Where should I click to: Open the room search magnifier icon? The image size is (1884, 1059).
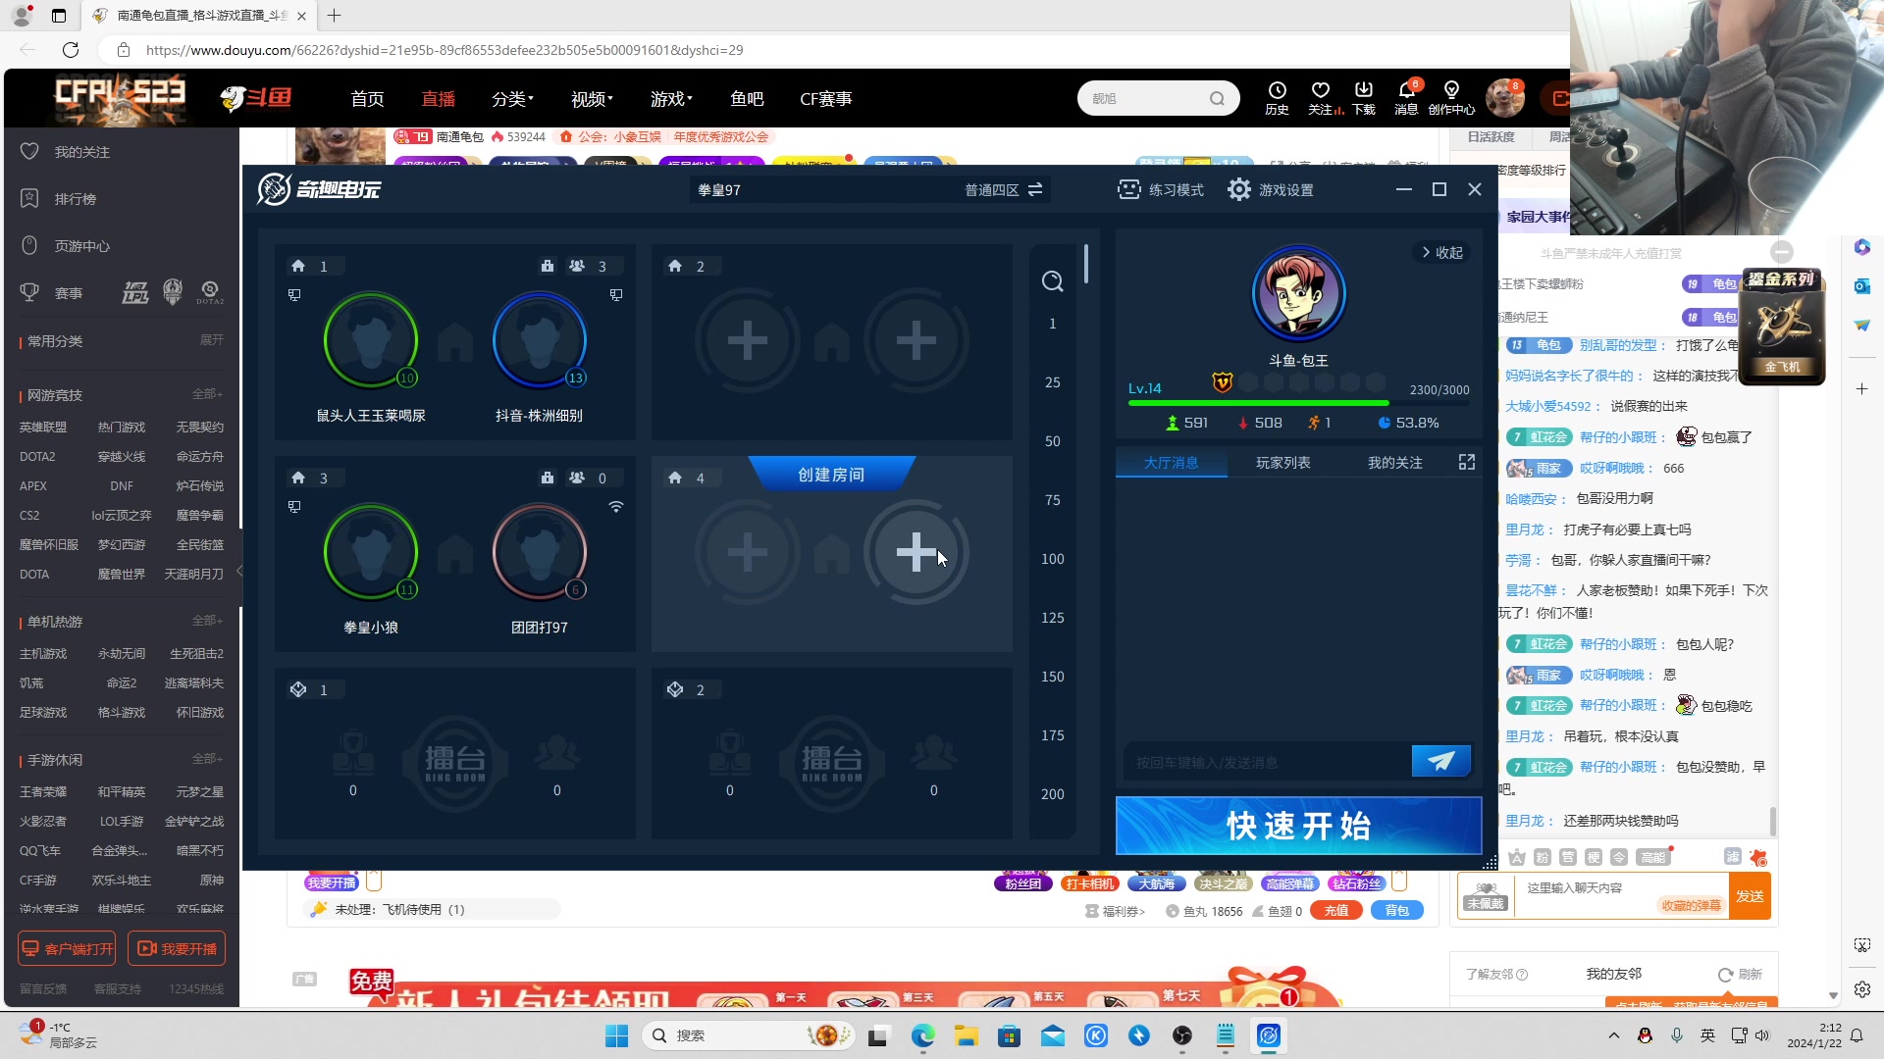point(1052,281)
